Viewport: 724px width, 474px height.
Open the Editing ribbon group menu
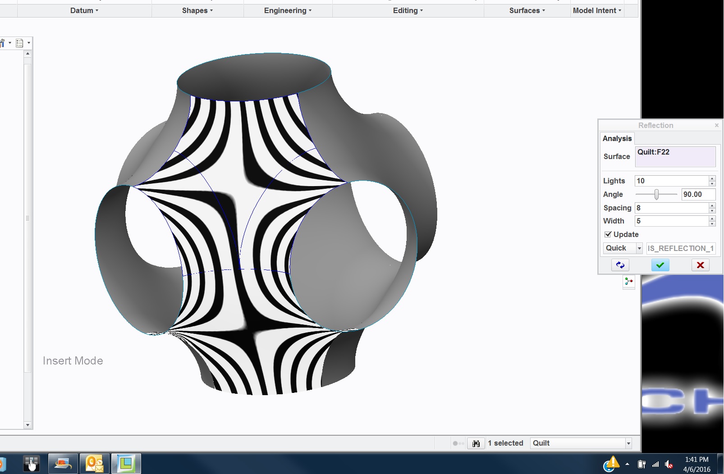tap(408, 10)
